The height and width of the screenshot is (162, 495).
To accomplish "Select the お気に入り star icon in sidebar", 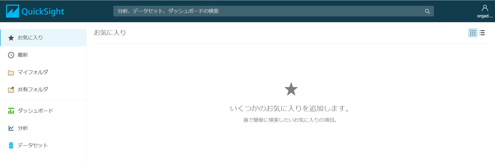I will (11, 38).
